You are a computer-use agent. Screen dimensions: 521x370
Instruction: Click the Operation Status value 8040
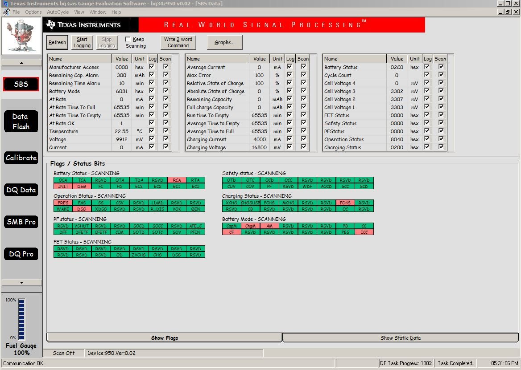point(397,139)
